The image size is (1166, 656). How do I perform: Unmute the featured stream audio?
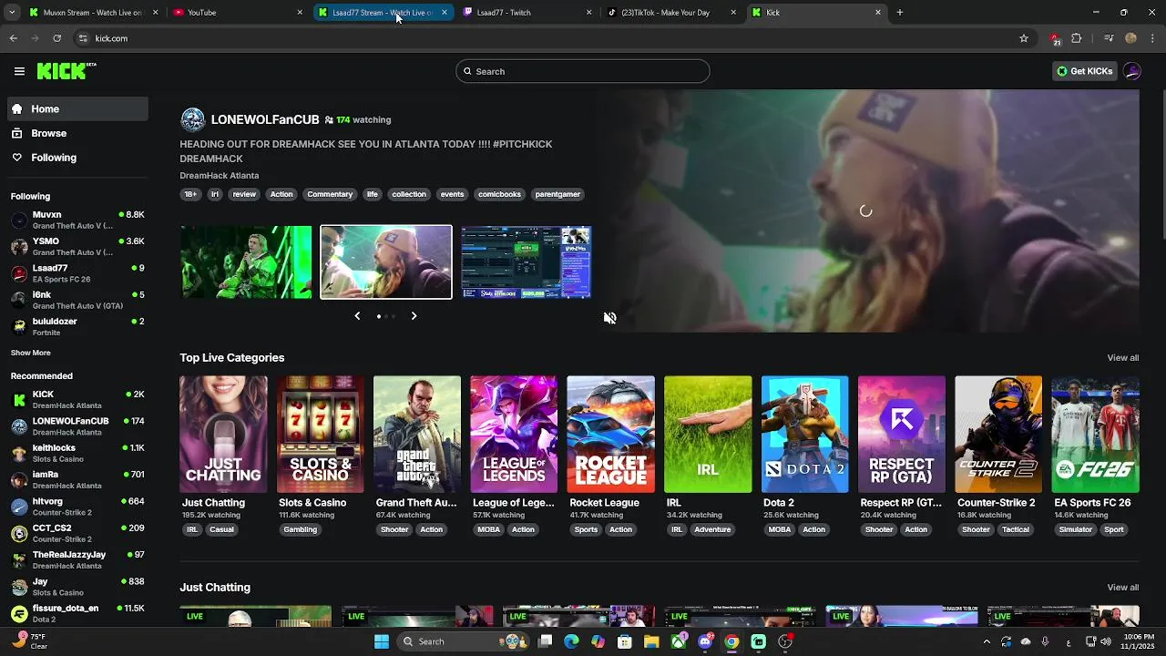pos(609,318)
